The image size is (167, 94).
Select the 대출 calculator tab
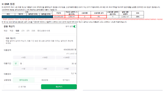pyautogui.click(x=17, y=31)
